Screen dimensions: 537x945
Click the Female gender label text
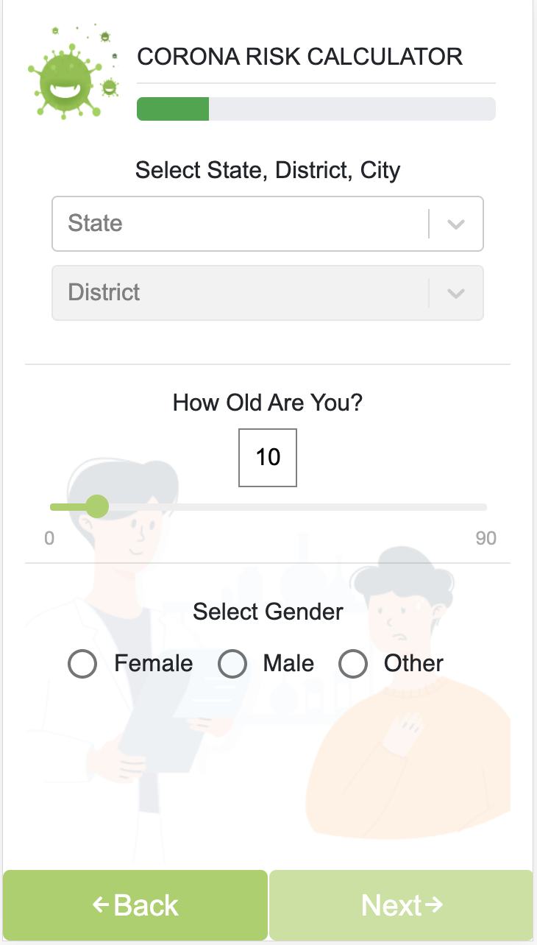153,664
